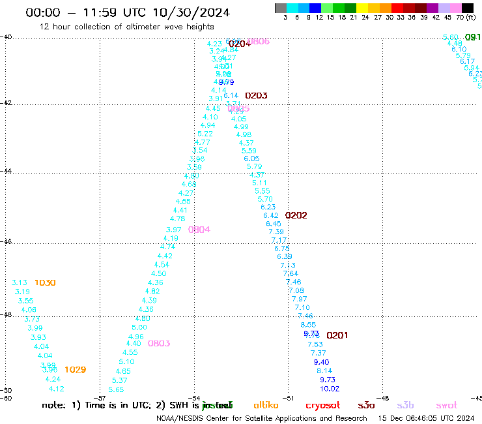Select the dark blue 12 ft color swatch

[315, 8]
